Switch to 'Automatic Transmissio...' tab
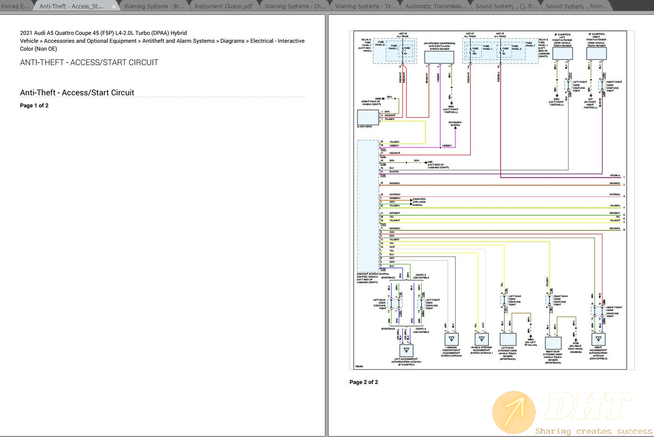Image resolution: width=654 pixels, height=437 pixels. point(436,6)
